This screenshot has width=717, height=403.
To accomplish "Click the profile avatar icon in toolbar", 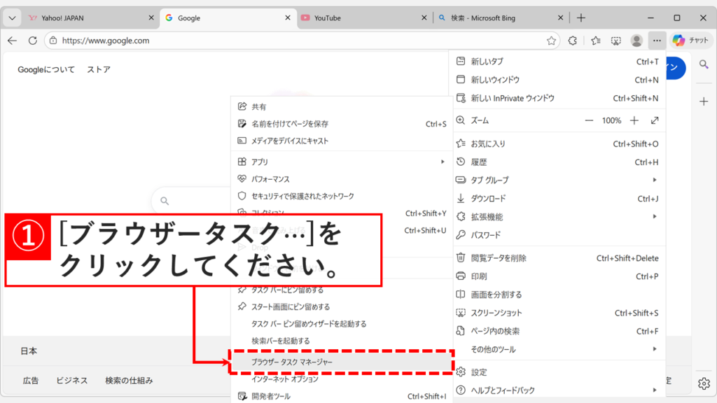I will pos(636,41).
